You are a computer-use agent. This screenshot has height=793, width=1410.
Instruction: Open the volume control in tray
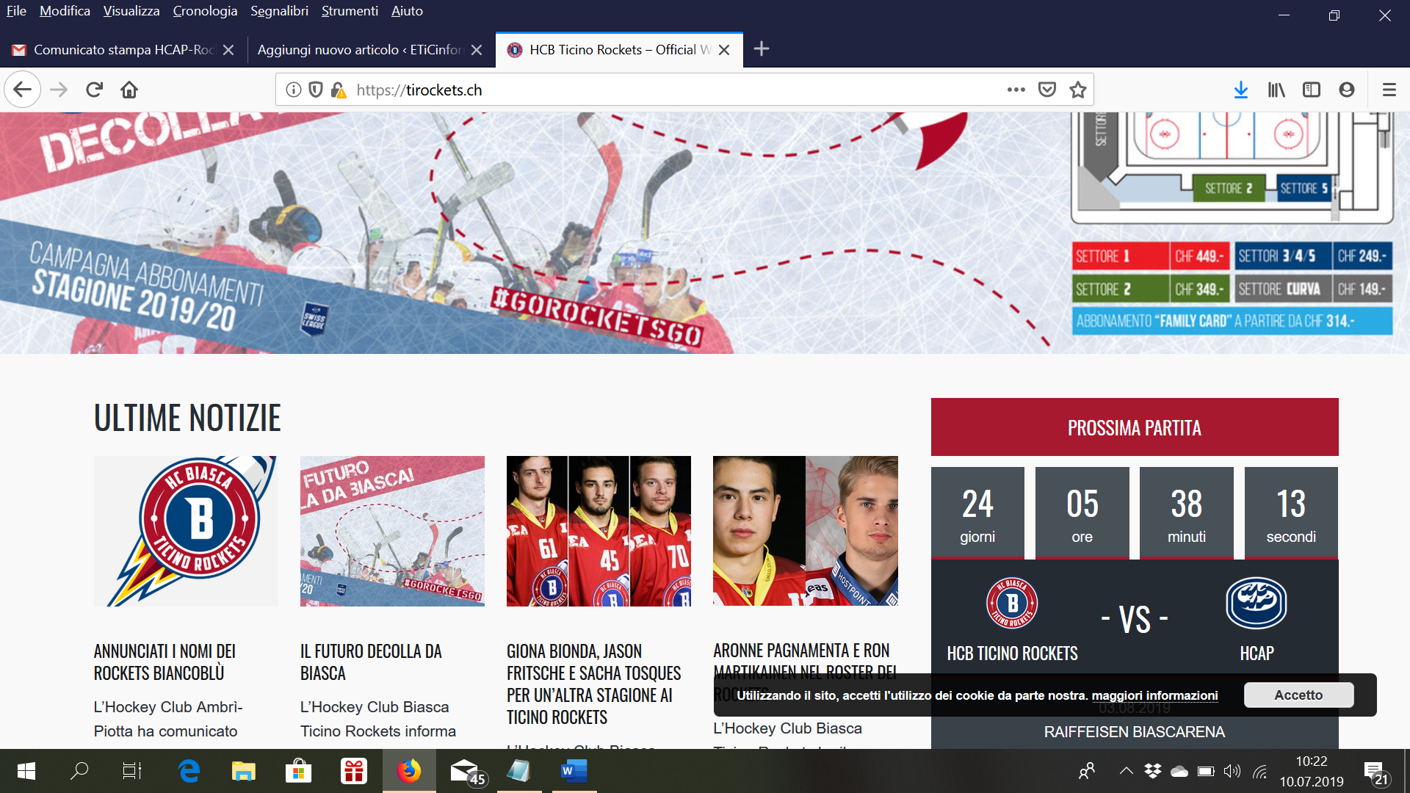tap(1232, 771)
